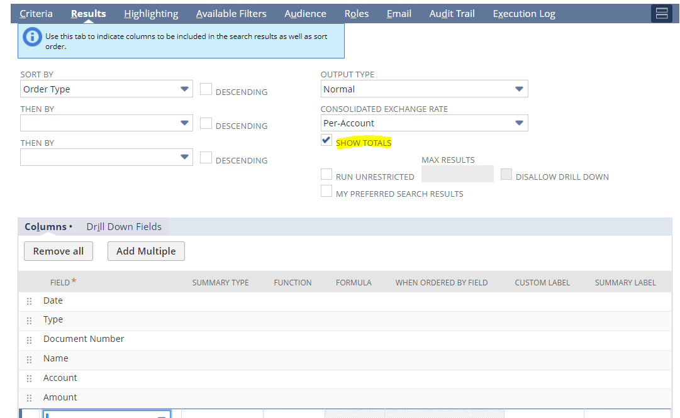680x418 pixels.
Task: Click the drag handle beside Account
Action: click(x=29, y=378)
